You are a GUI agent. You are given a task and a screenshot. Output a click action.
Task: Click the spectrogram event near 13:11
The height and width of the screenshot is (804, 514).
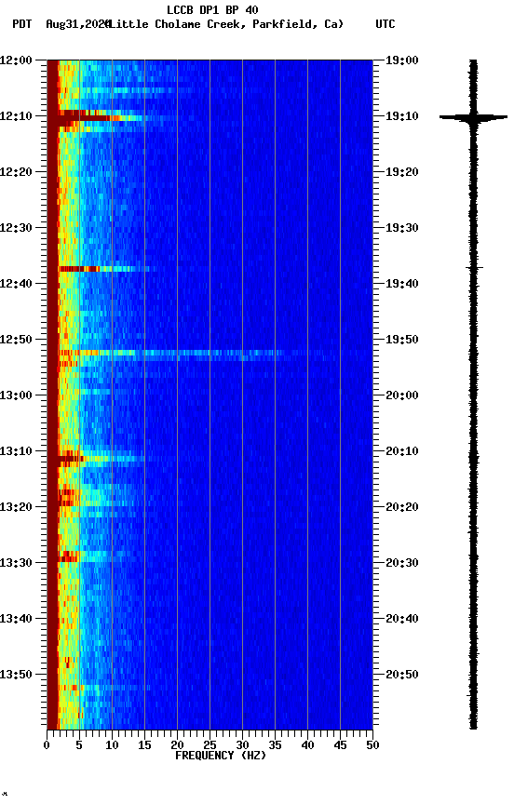pos(100,458)
